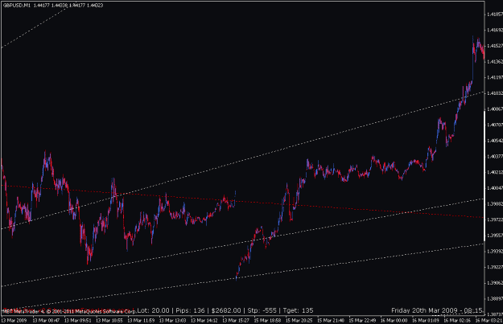The image size is (503, 324).
Task: Click the 1.39227 price axis label
Action: [495, 267]
